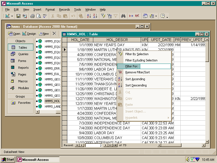217x163 pixels.
Task: Open the View button dropdown arrow
Action: 12,16
